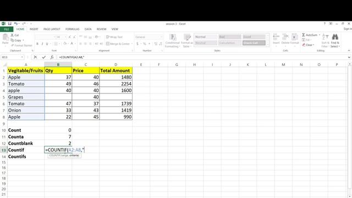The width and height of the screenshot is (352, 198).
Task: Apply the Bad cell style
Action: [230, 37]
